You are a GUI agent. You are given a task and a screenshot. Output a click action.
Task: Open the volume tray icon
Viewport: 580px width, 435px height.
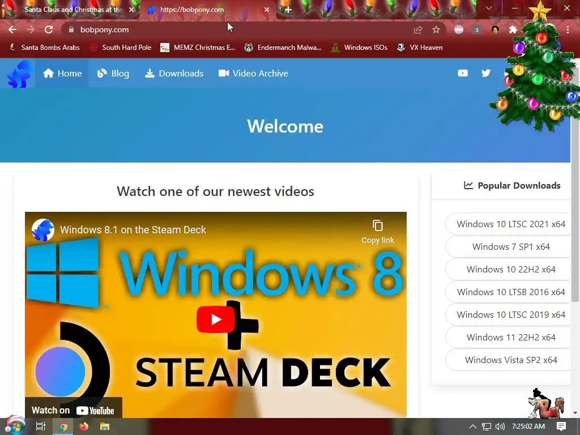click(x=500, y=427)
